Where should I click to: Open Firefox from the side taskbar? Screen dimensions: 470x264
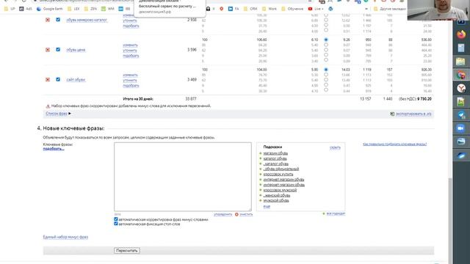(x=461, y=34)
